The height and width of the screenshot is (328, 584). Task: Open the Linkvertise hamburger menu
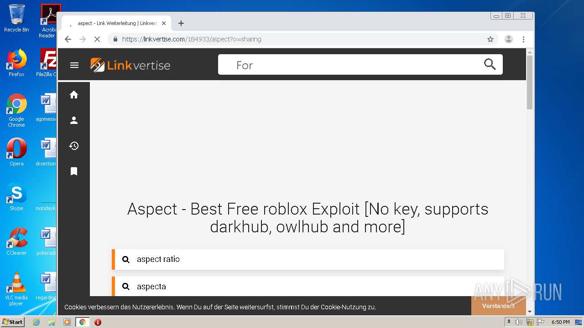click(74, 65)
